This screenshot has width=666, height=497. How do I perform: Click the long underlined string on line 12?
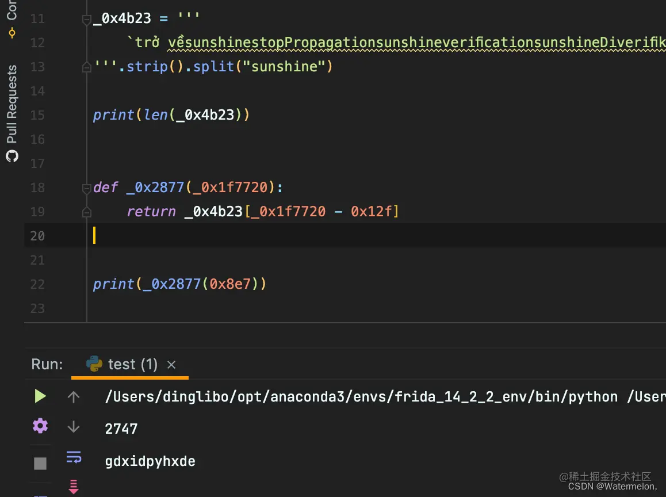point(416,43)
